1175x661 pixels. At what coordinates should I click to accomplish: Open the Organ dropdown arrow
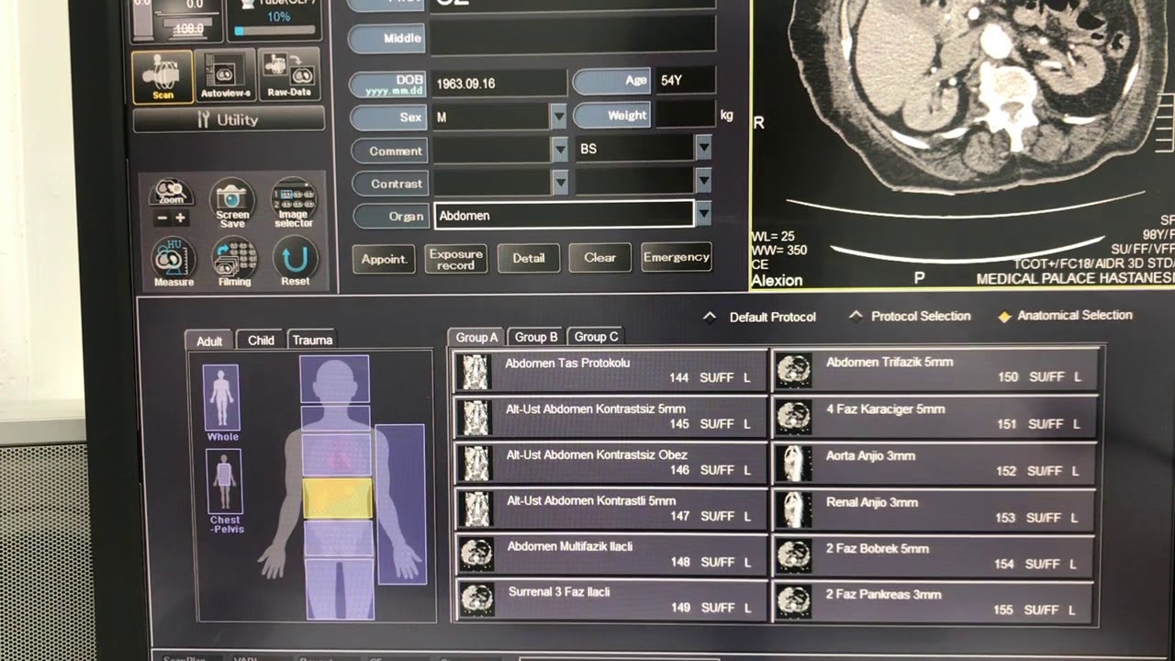coord(703,215)
